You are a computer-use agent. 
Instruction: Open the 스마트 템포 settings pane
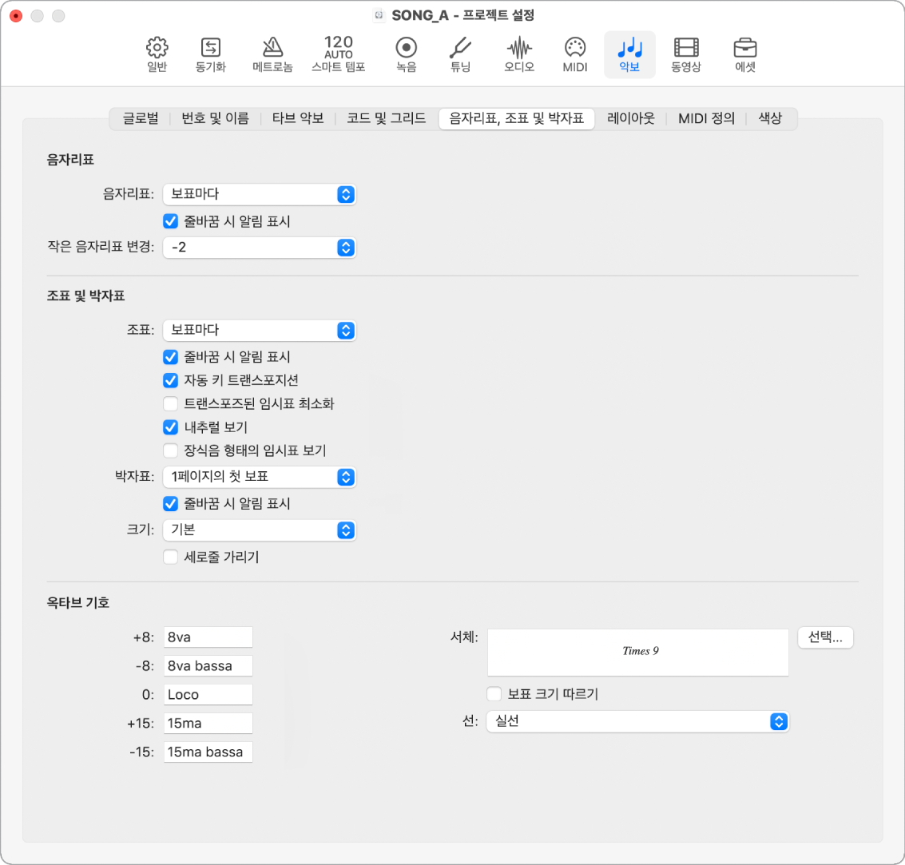(338, 55)
